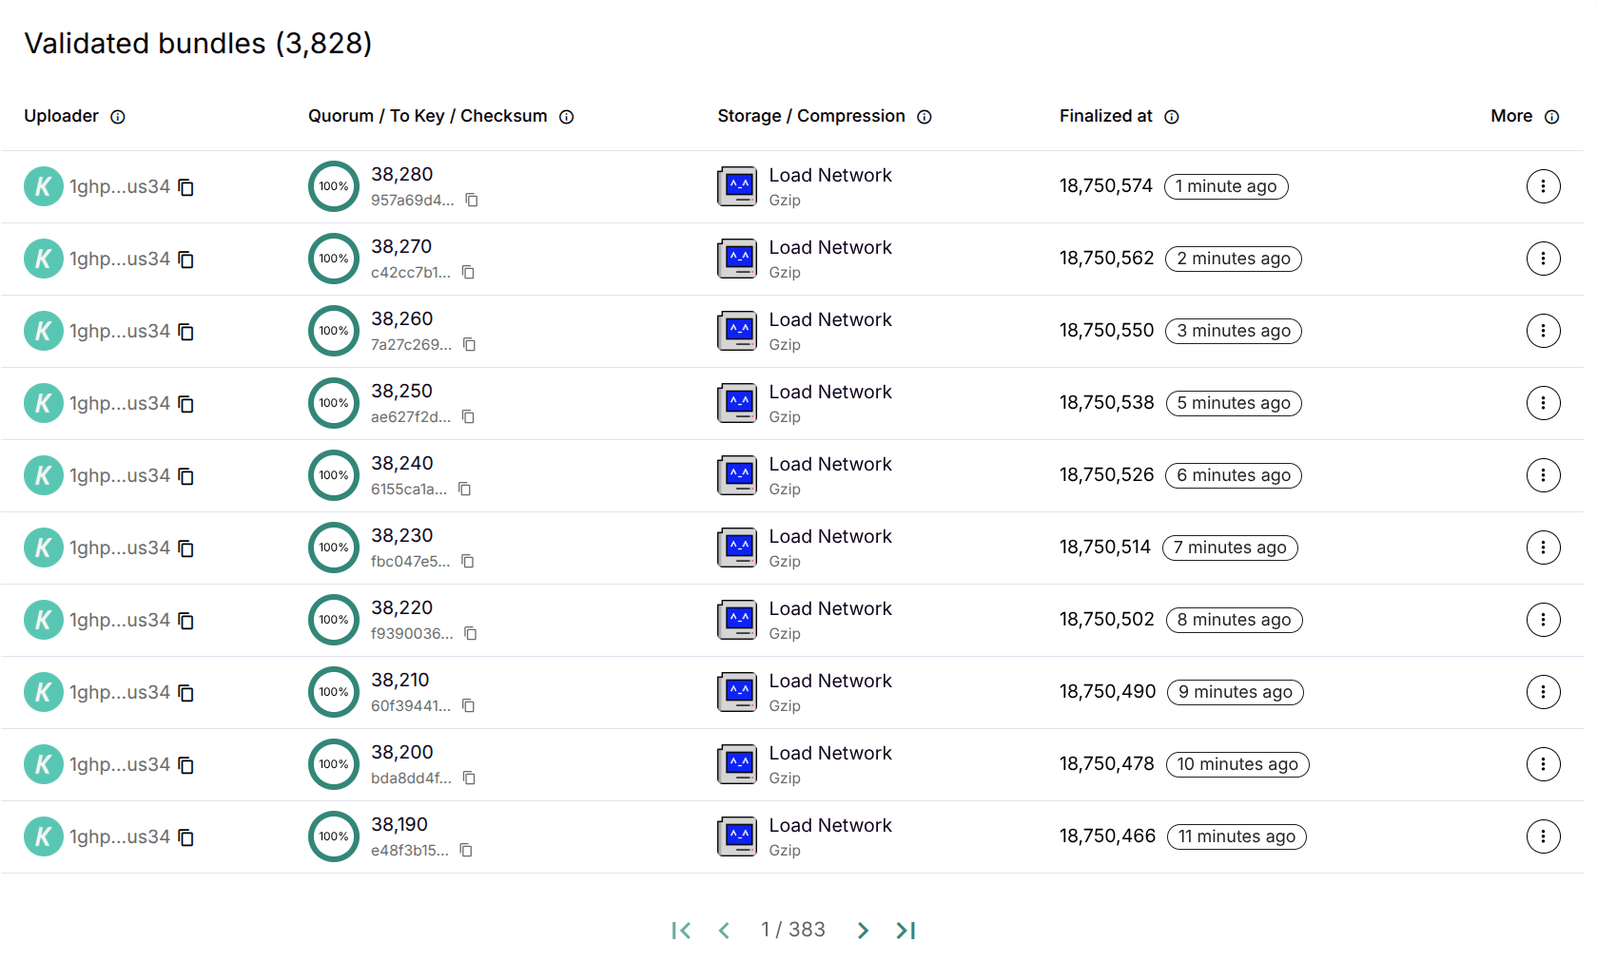Open more options for bundle 38,280

pyautogui.click(x=1542, y=186)
